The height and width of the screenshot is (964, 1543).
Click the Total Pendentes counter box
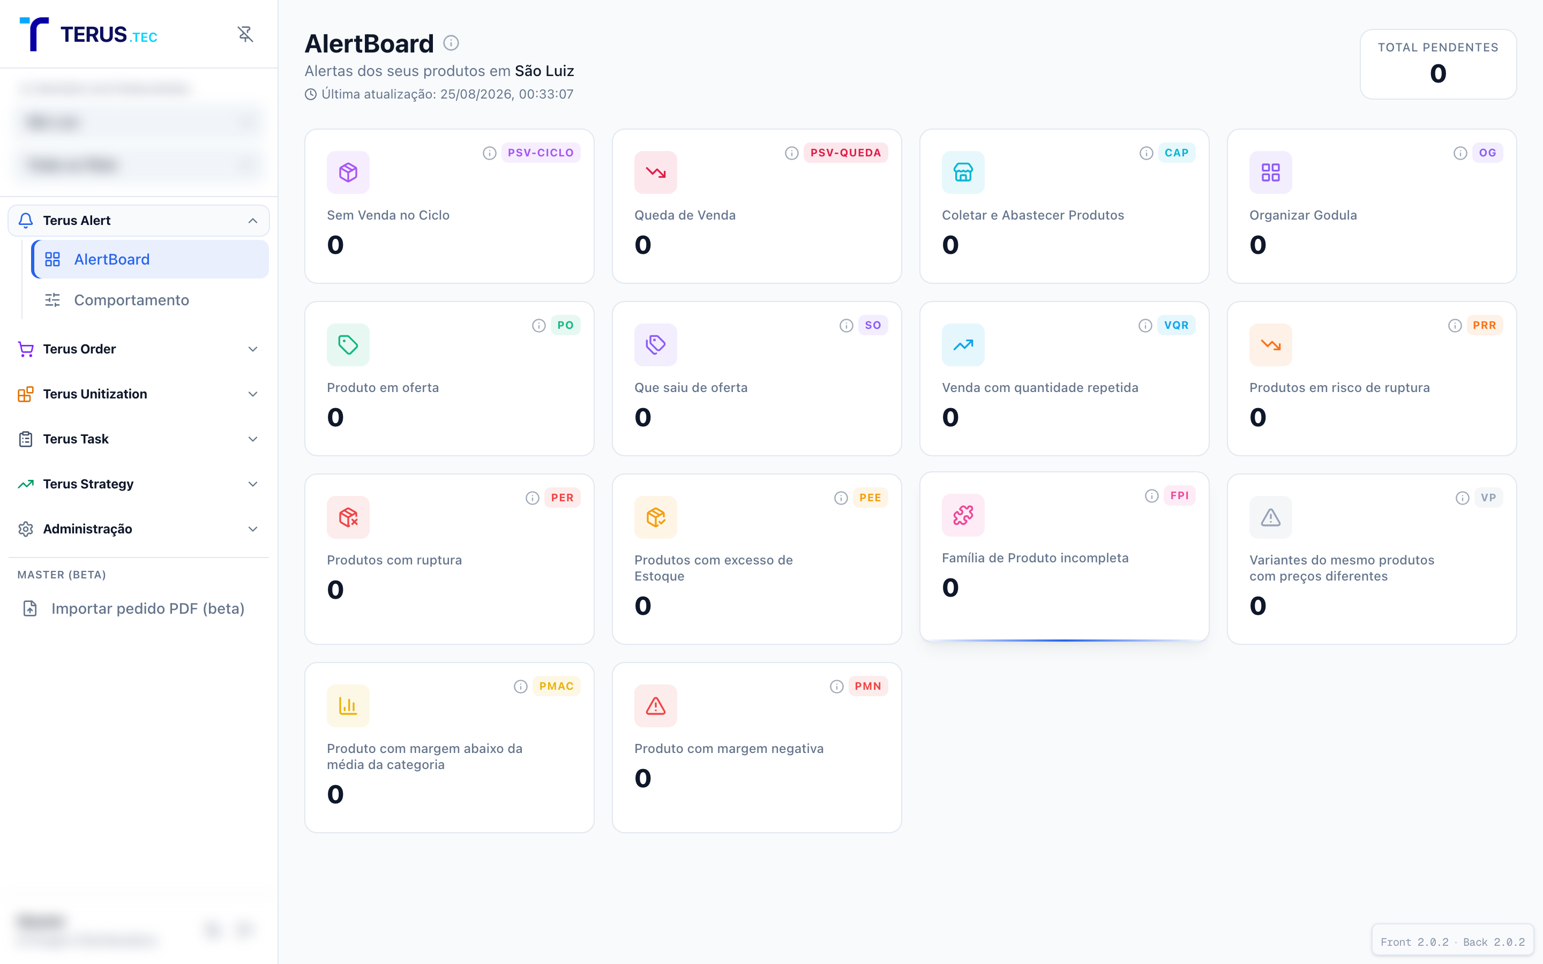[1438, 64]
